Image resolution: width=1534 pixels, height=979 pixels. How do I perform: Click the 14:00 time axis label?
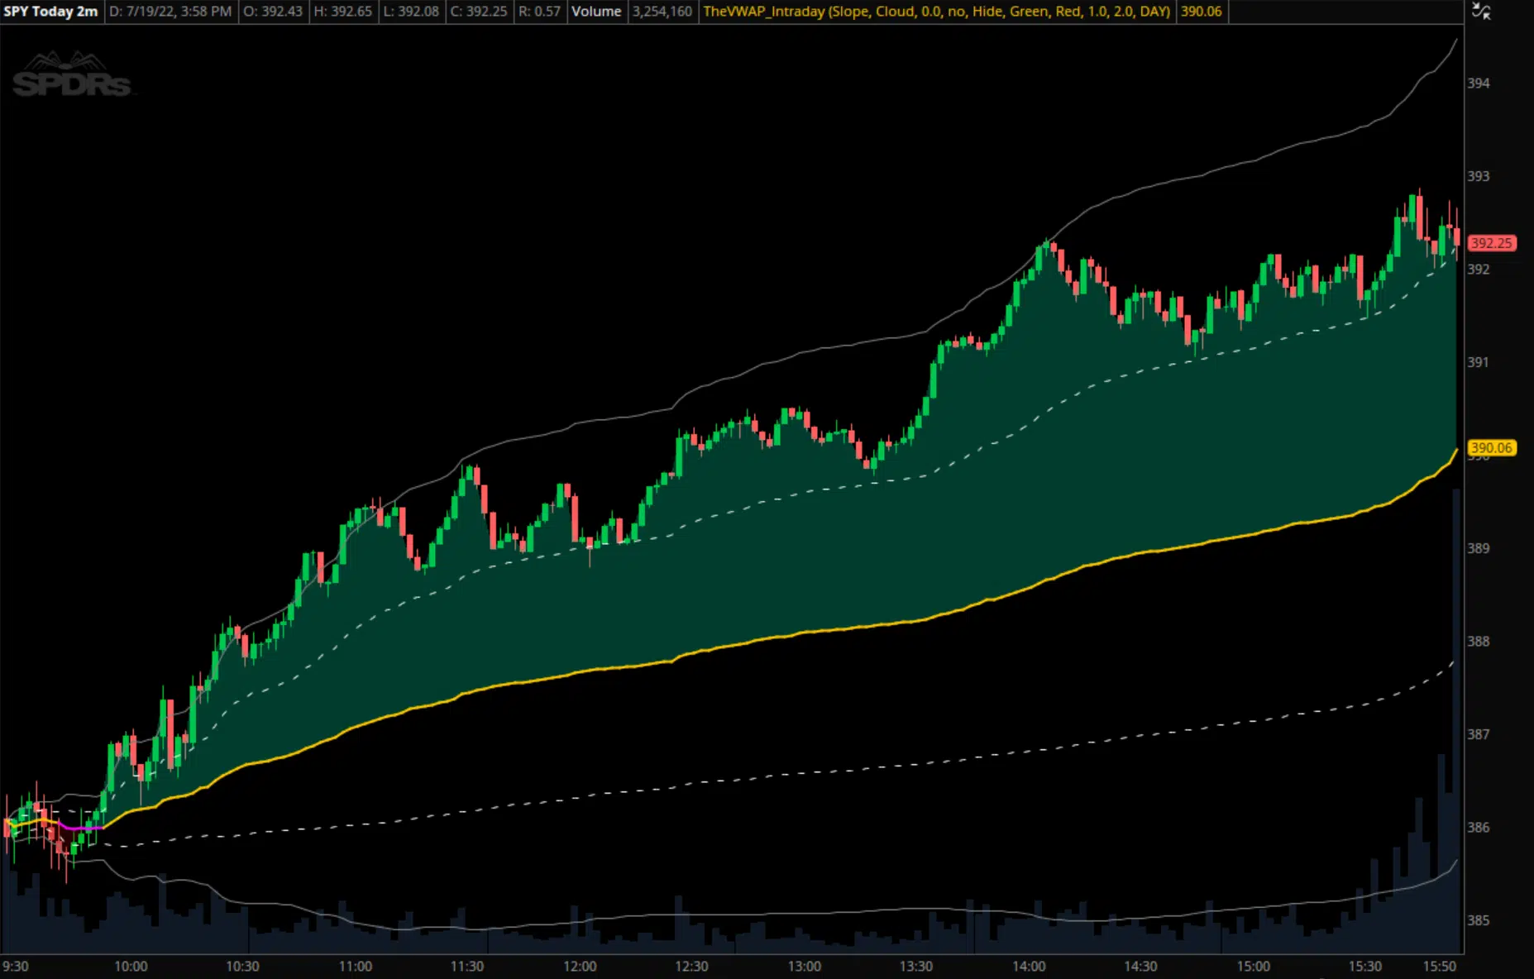click(1029, 966)
